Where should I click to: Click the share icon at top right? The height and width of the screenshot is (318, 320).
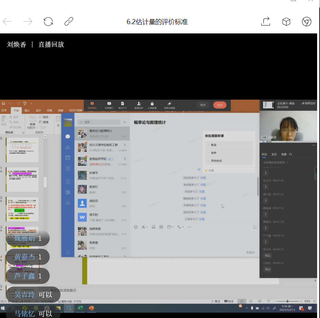266,22
